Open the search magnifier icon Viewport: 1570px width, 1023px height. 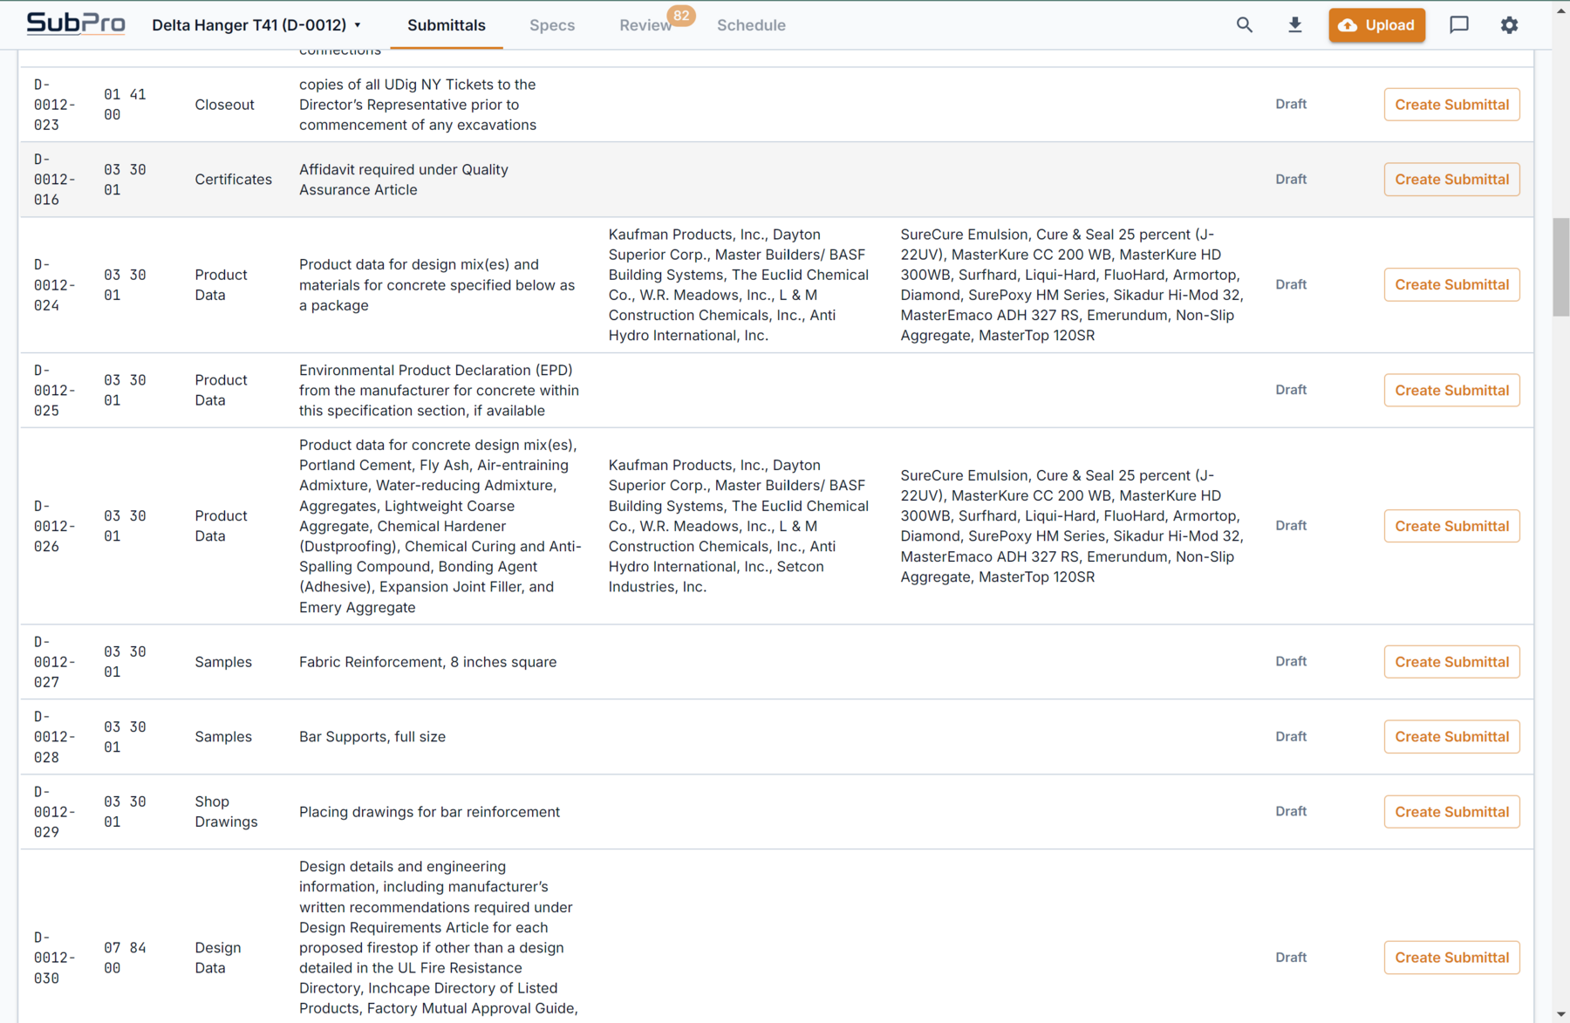(x=1245, y=25)
